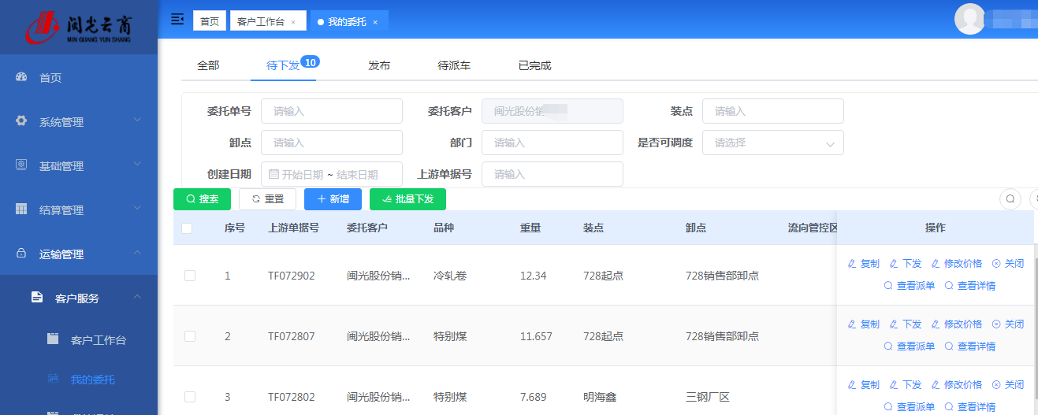
Task: Click the gear icon for 系统管理
Action: pos(22,121)
